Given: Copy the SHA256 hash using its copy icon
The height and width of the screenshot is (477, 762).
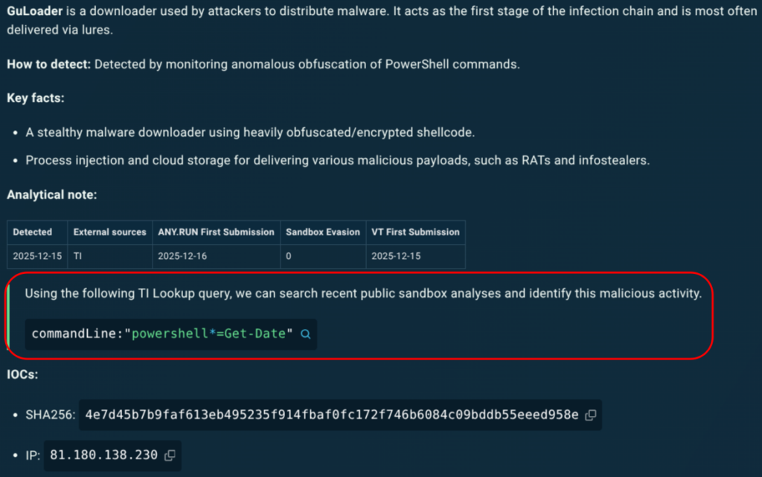Looking at the screenshot, I should click(590, 415).
